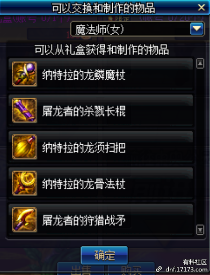Open the class dropdown arrow button

(x=197, y=29)
